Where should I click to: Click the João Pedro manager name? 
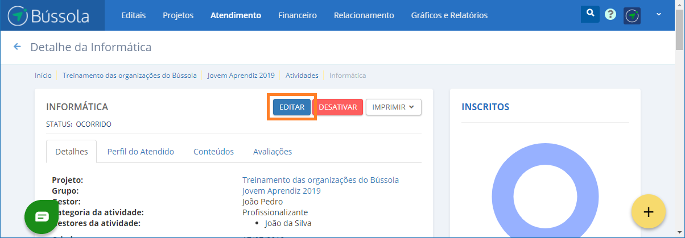(262, 202)
